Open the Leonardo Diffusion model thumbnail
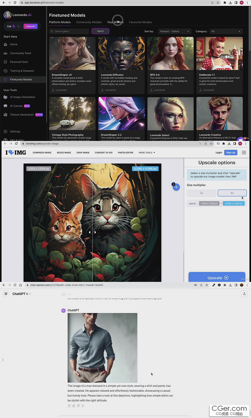 [121, 54]
